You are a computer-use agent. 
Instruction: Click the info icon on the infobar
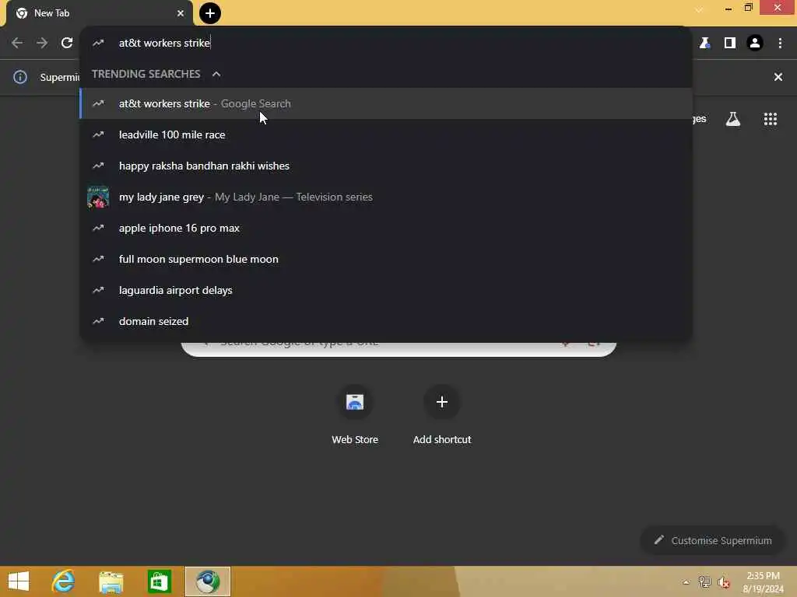pos(19,77)
